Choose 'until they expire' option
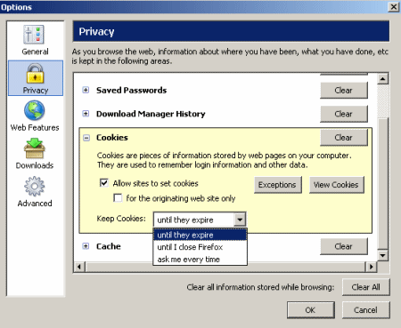401x328 pixels. (200, 236)
